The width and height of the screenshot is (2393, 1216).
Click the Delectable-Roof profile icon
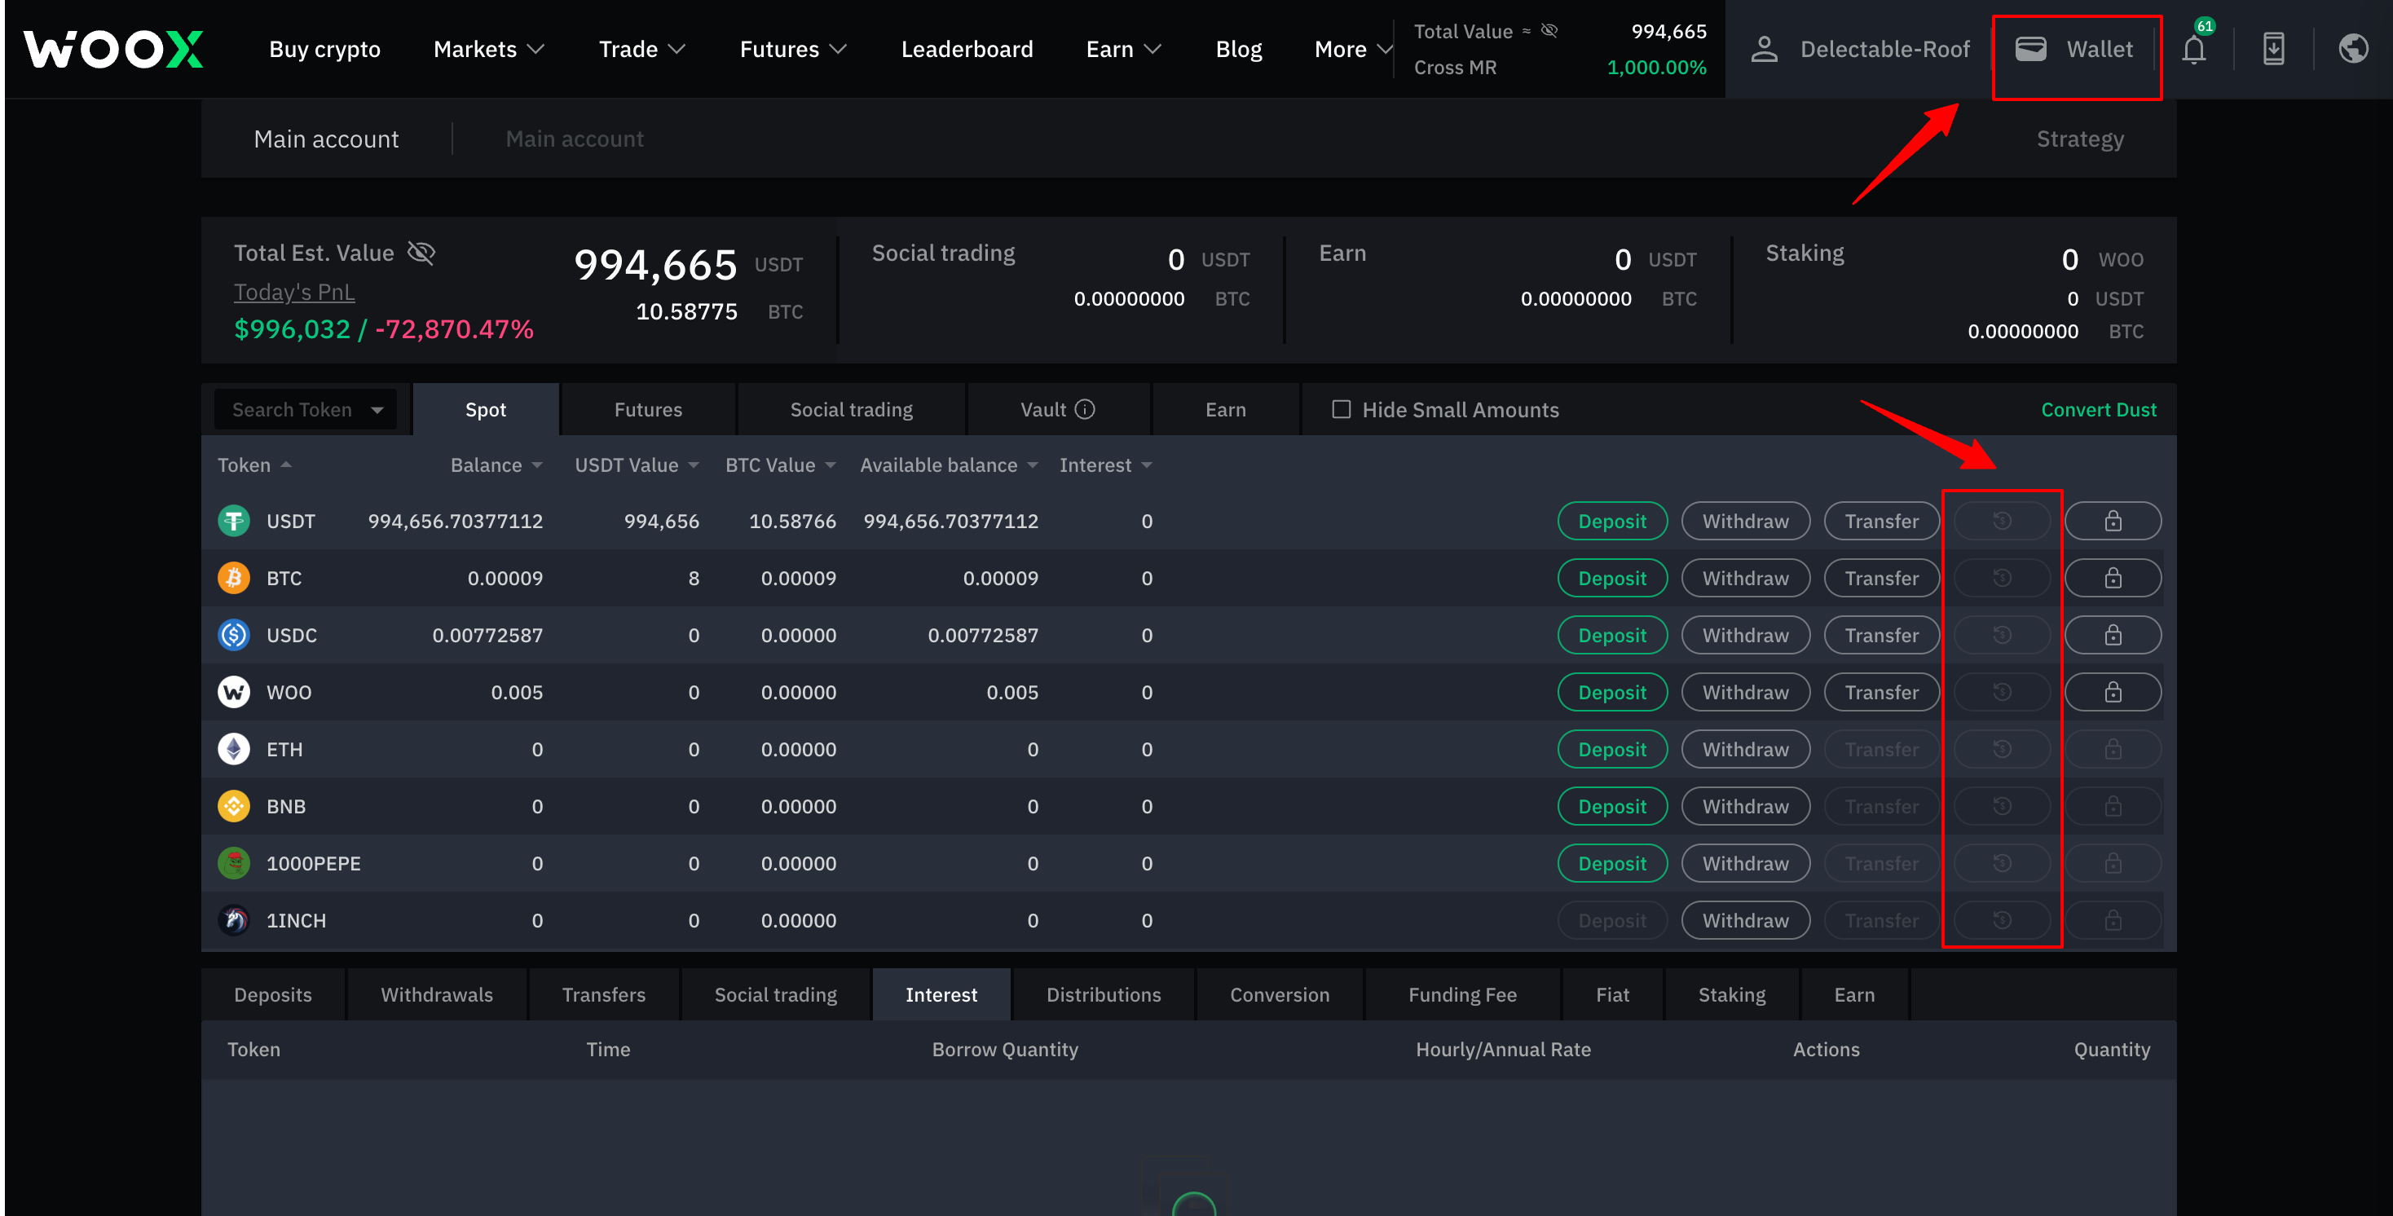pyautogui.click(x=1764, y=49)
